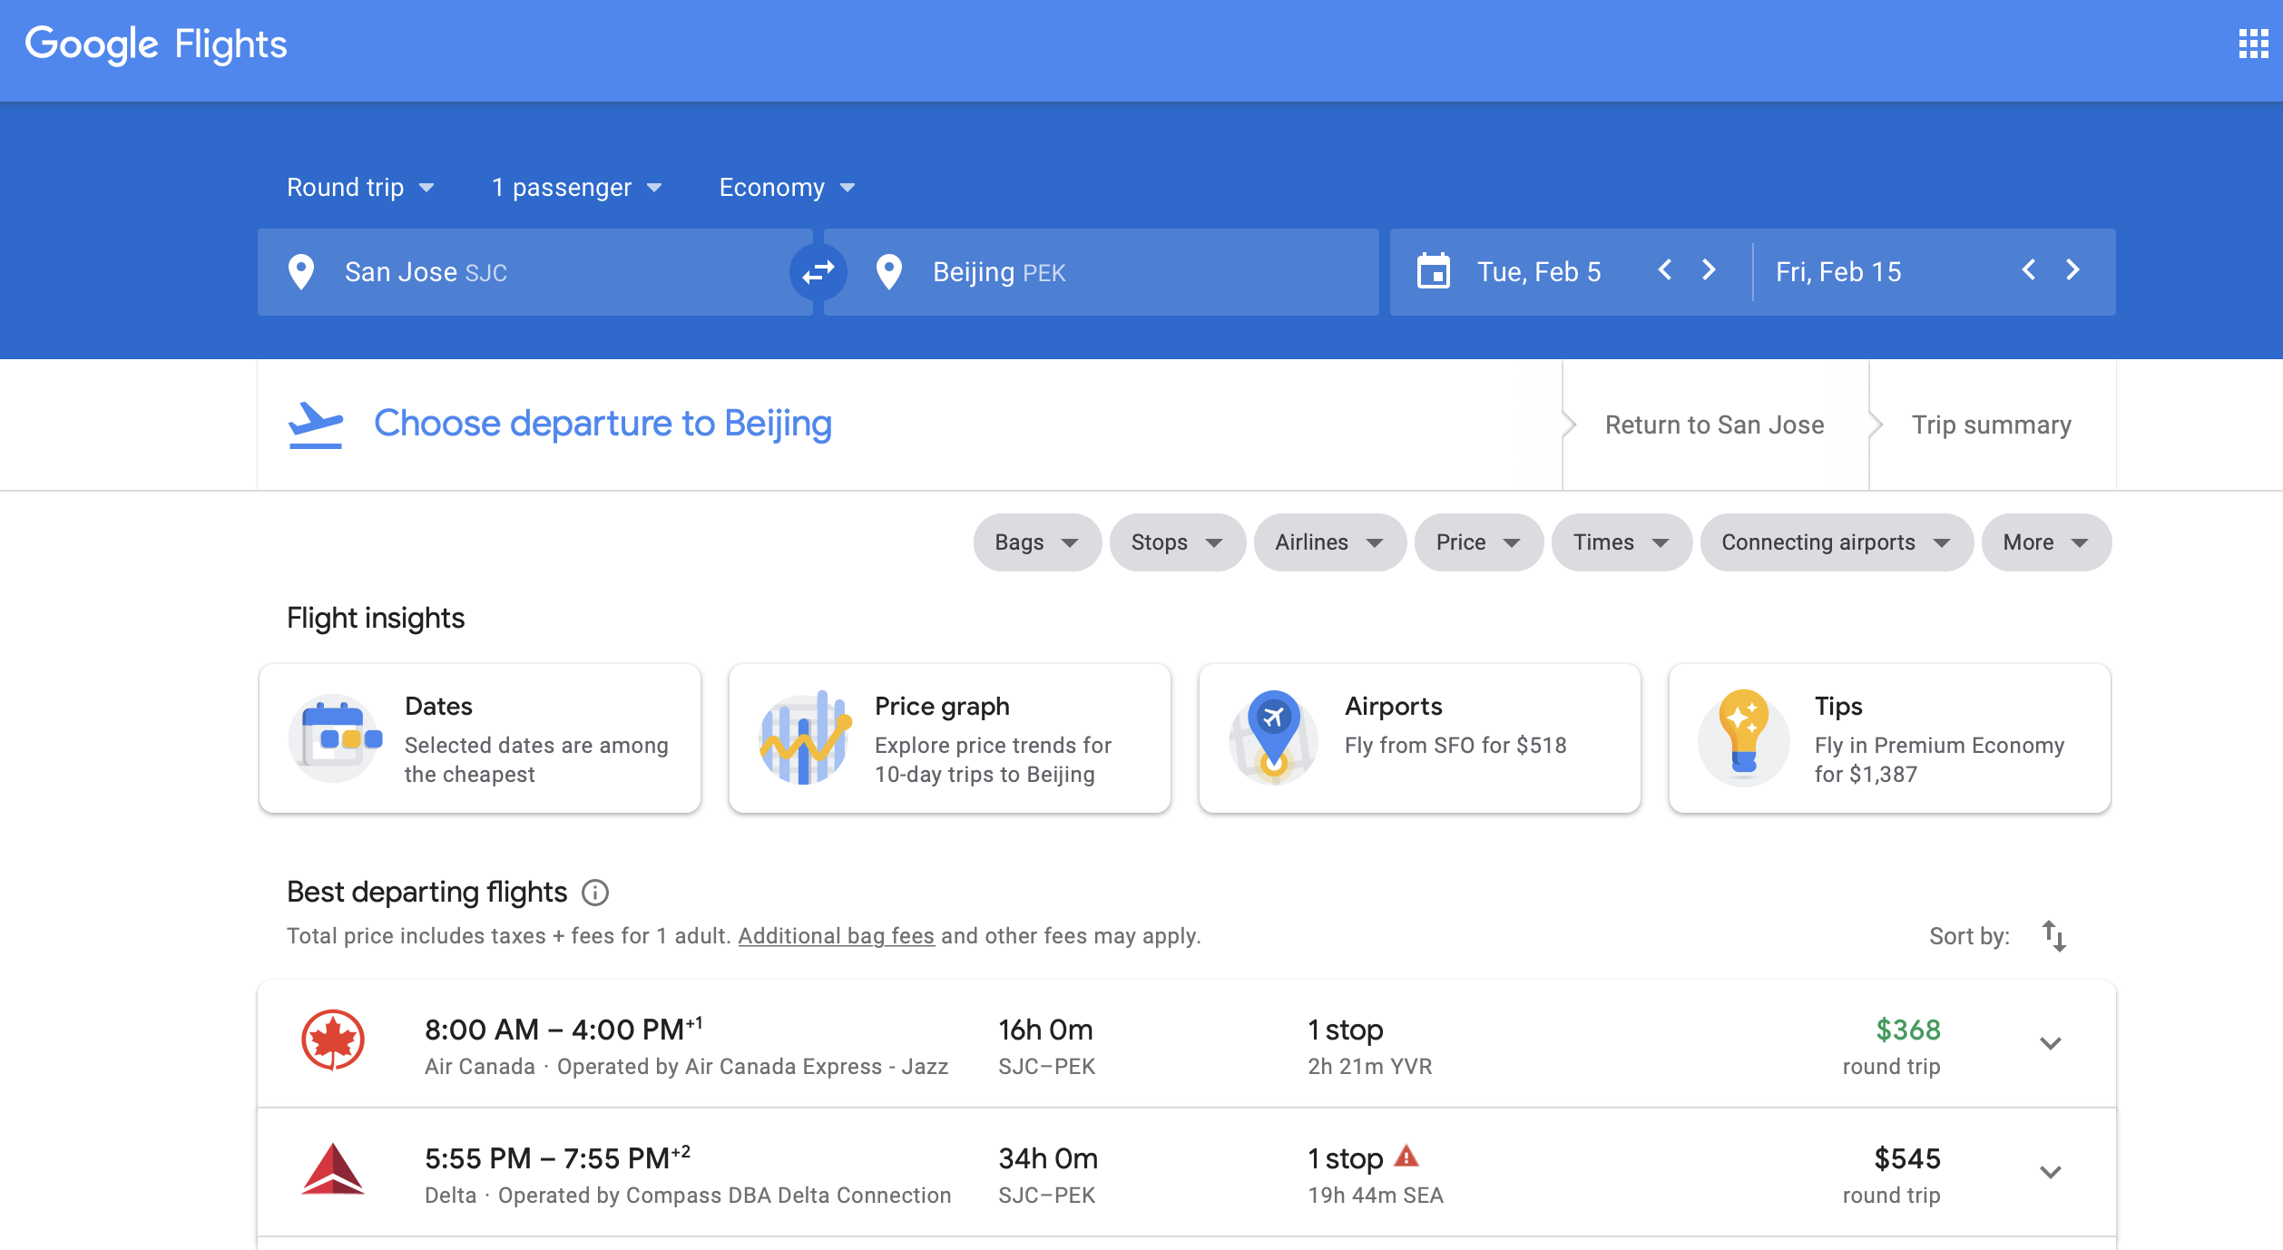Open the More filters dropdown
Image resolution: width=2283 pixels, height=1250 pixels.
pyautogui.click(x=2046, y=542)
